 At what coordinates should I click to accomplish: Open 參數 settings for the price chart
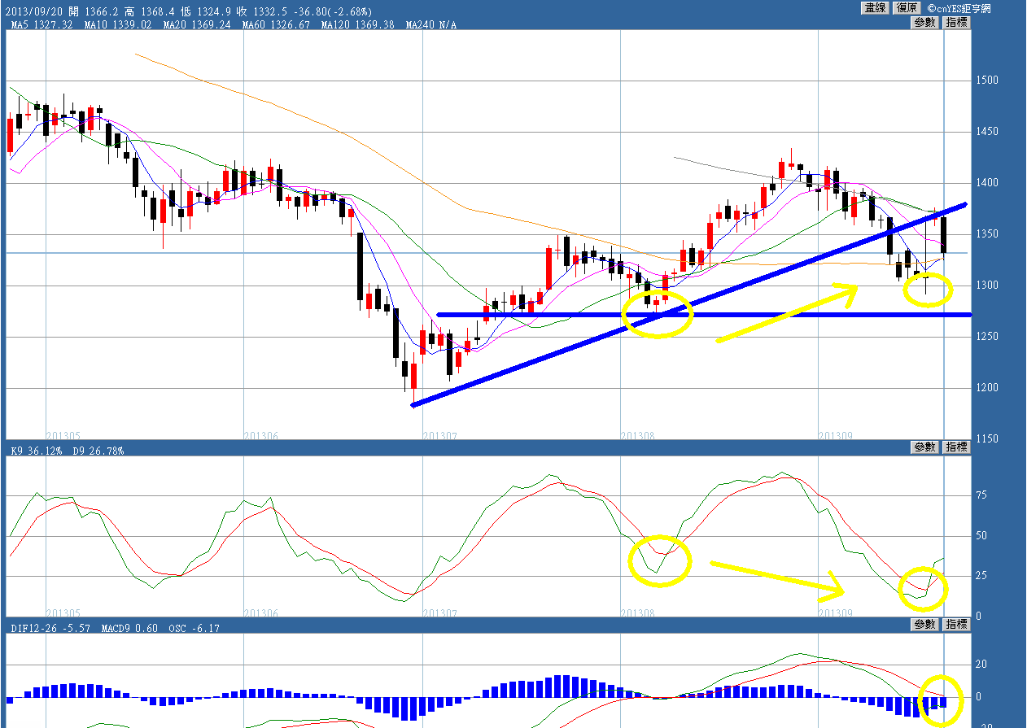click(x=925, y=23)
